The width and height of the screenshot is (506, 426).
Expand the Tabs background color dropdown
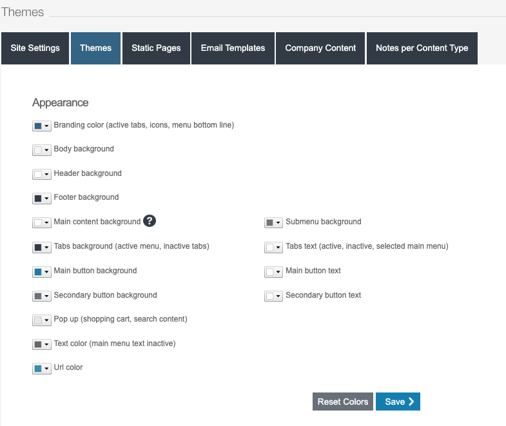coord(41,247)
